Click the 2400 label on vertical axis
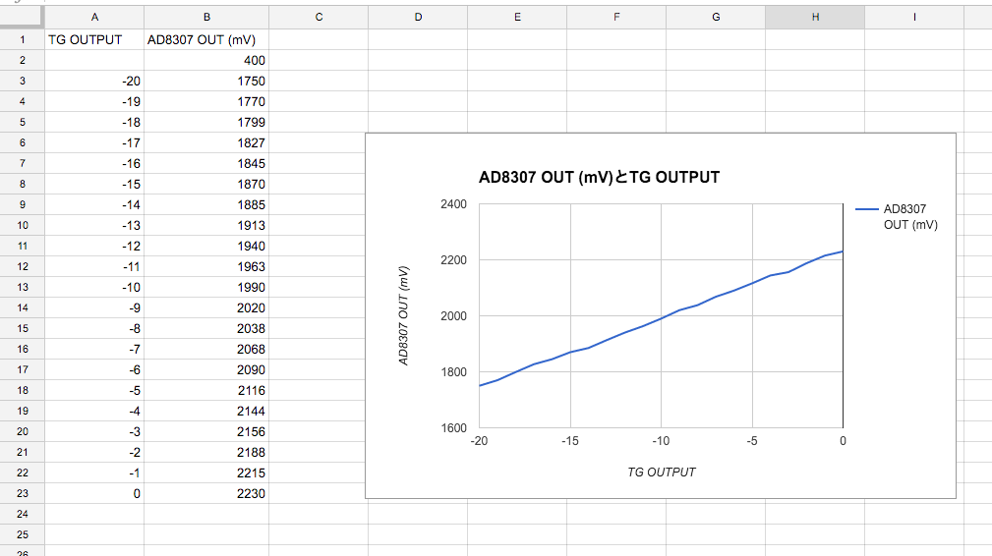The image size is (992, 556). 455,204
